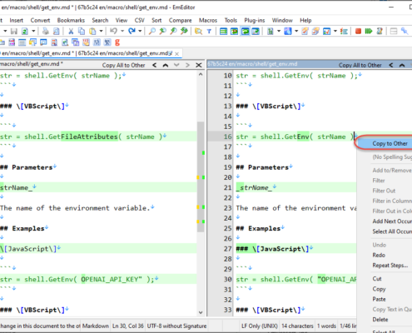Expand the dropdown arrow beside reload icon
Image resolution: width=412 pixels, height=333 pixels.
33,31
